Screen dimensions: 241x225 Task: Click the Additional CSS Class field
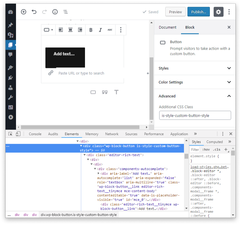coord(195,115)
